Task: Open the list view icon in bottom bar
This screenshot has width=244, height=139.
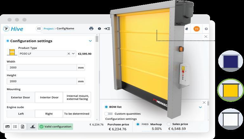Action: pos(15,127)
